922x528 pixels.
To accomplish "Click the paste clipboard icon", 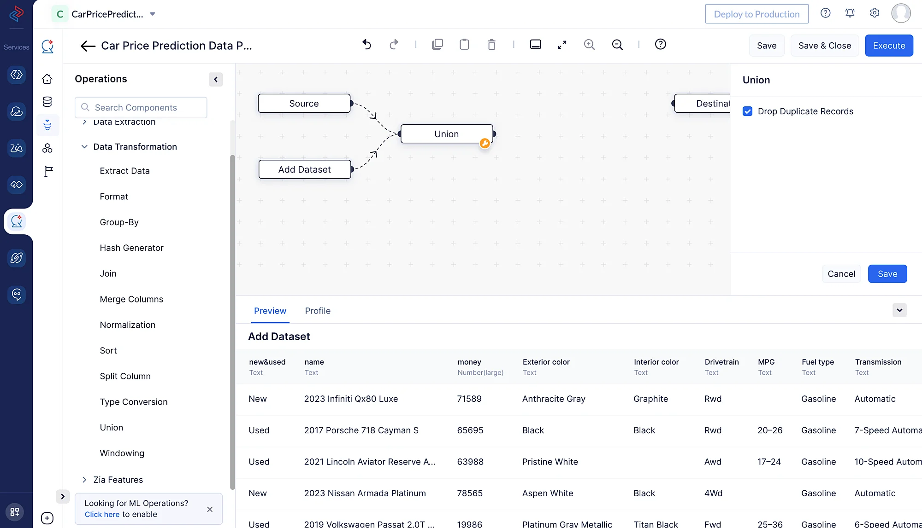I will pyautogui.click(x=464, y=45).
